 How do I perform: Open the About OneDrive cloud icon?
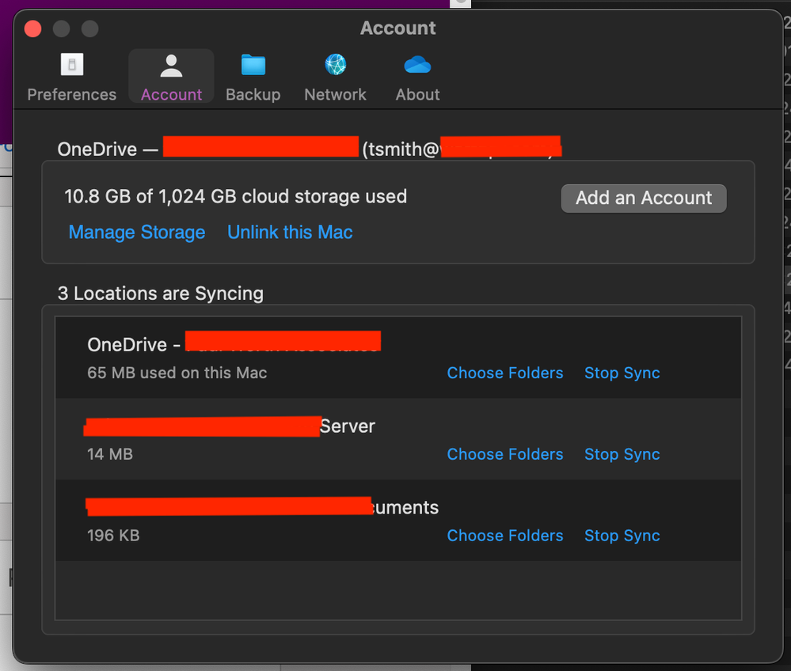(x=418, y=65)
